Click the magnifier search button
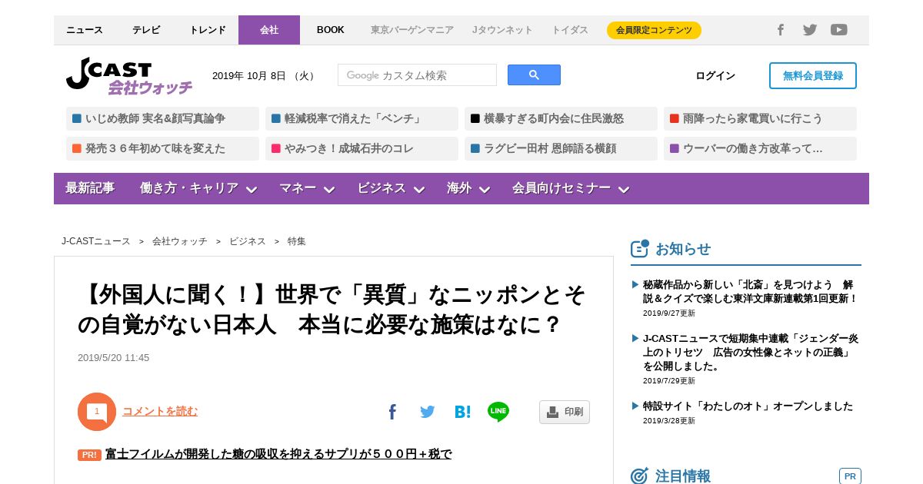 (x=534, y=75)
